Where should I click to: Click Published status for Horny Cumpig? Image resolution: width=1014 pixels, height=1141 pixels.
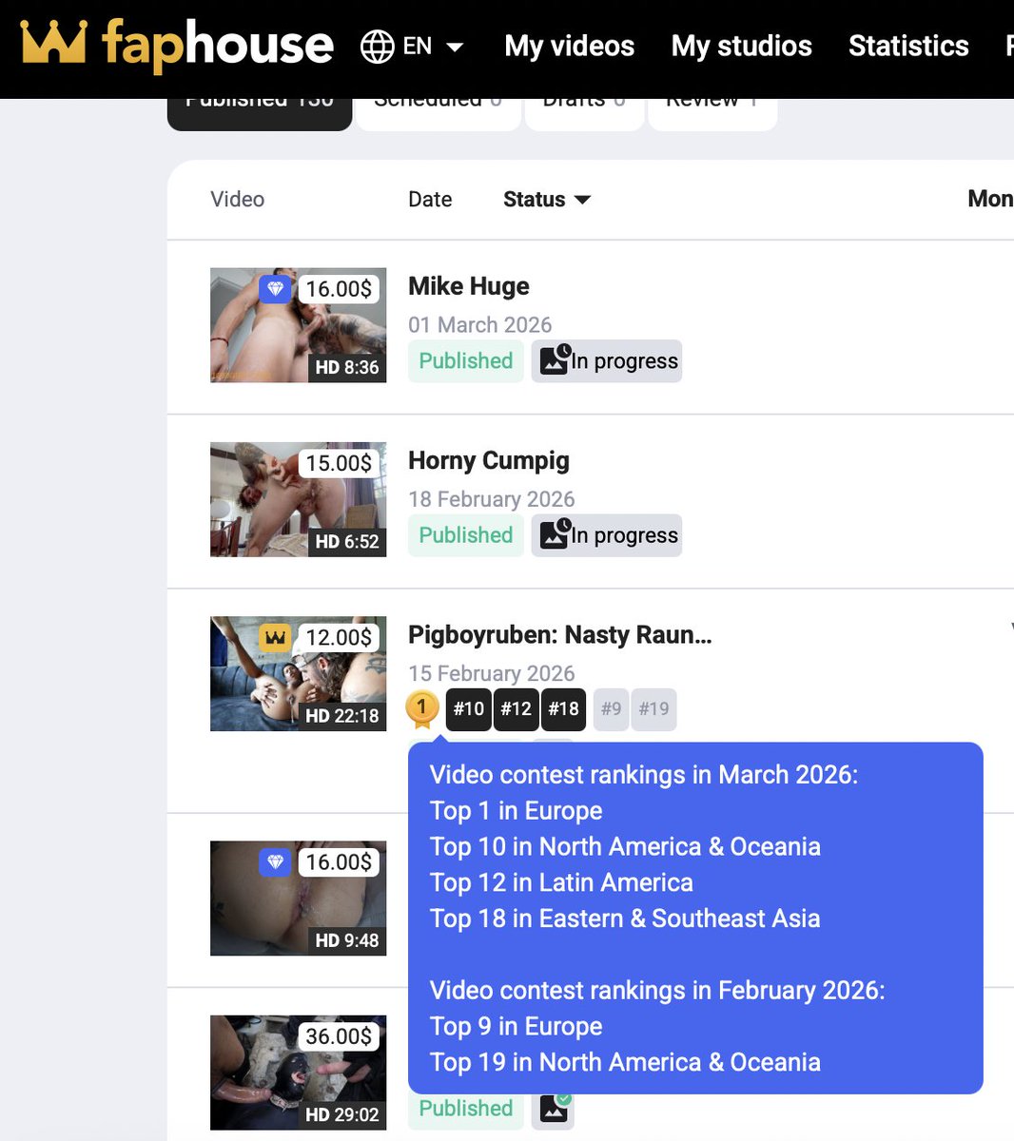point(466,535)
